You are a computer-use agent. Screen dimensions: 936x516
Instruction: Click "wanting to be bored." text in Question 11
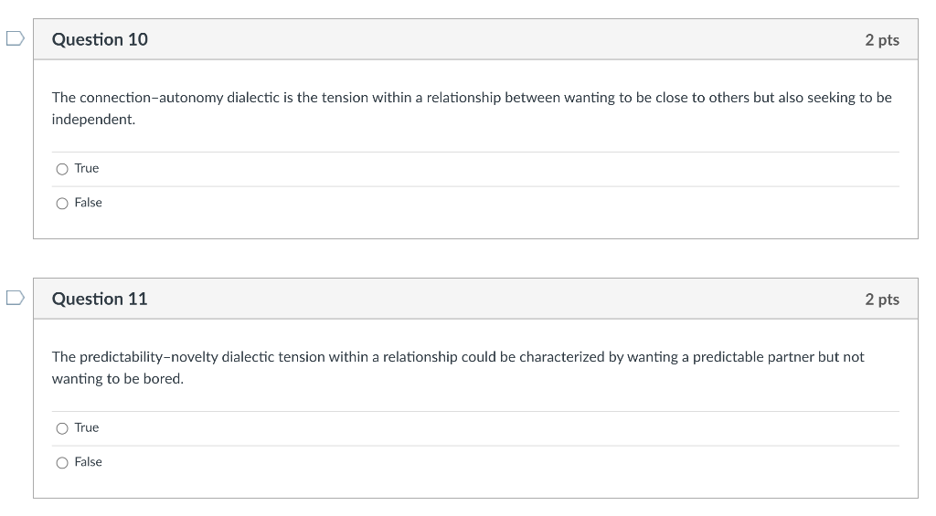(118, 379)
